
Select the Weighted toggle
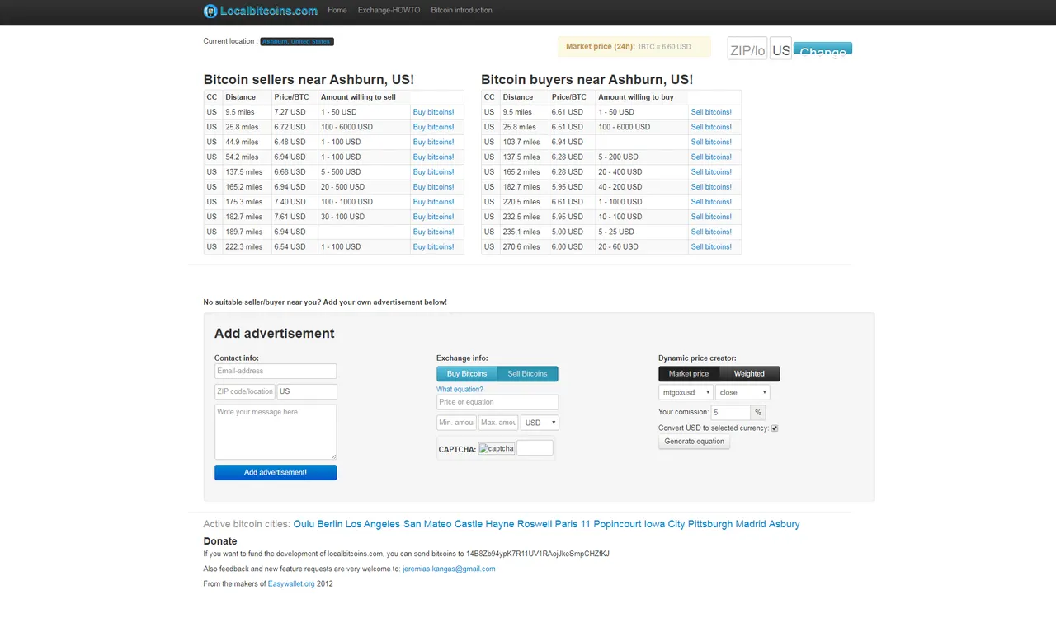(x=749, y=374)
